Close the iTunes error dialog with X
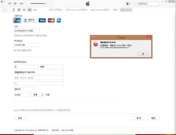The image size is (176, 135). (149, 37)
